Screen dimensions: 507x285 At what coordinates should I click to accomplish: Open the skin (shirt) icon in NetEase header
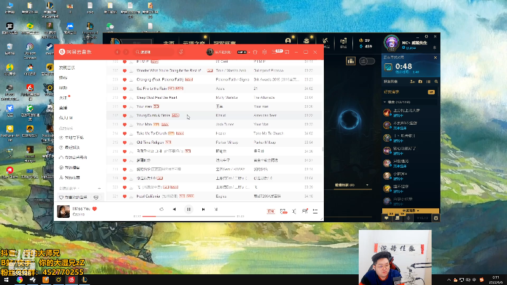click(255, 52)
